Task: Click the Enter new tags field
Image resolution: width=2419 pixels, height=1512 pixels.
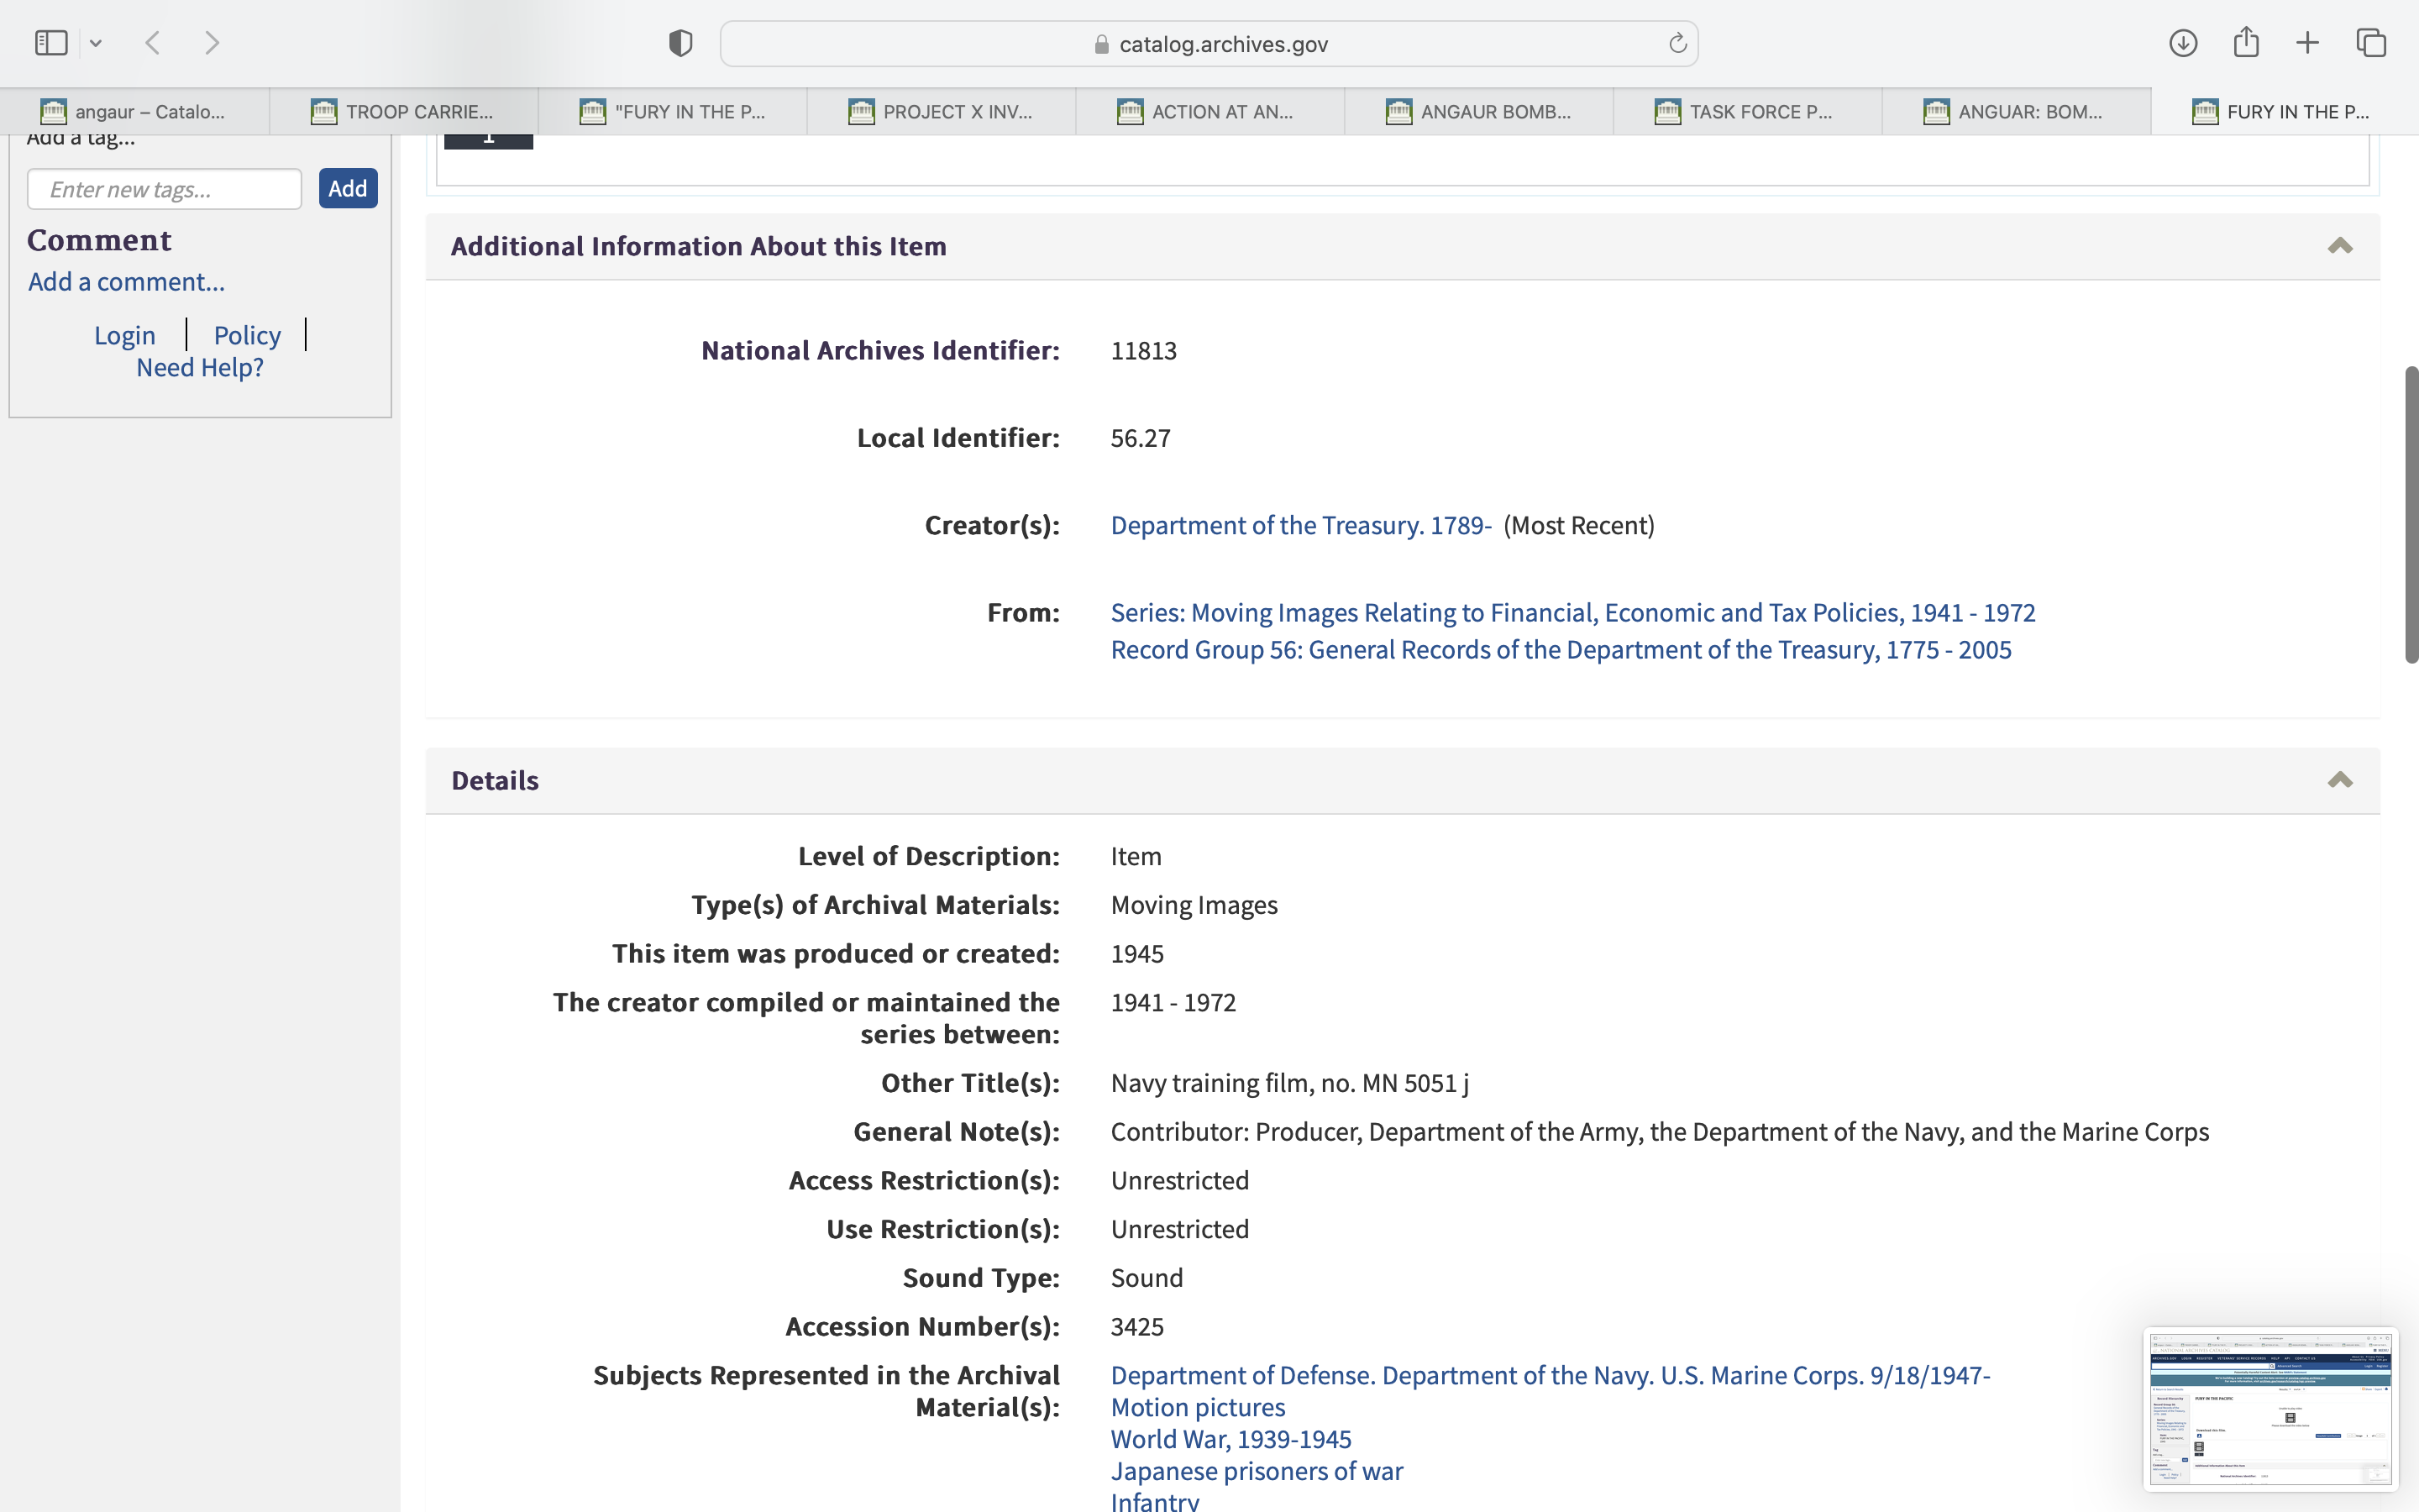Action: pos(164,189)
